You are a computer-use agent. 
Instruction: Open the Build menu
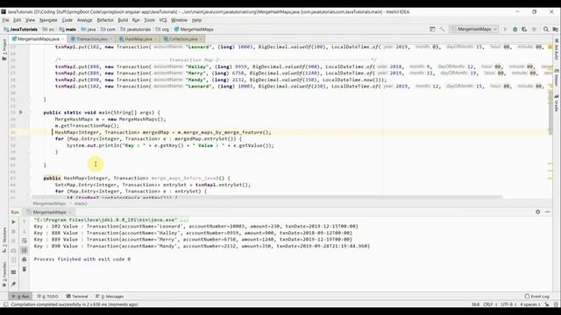point(123,20)
